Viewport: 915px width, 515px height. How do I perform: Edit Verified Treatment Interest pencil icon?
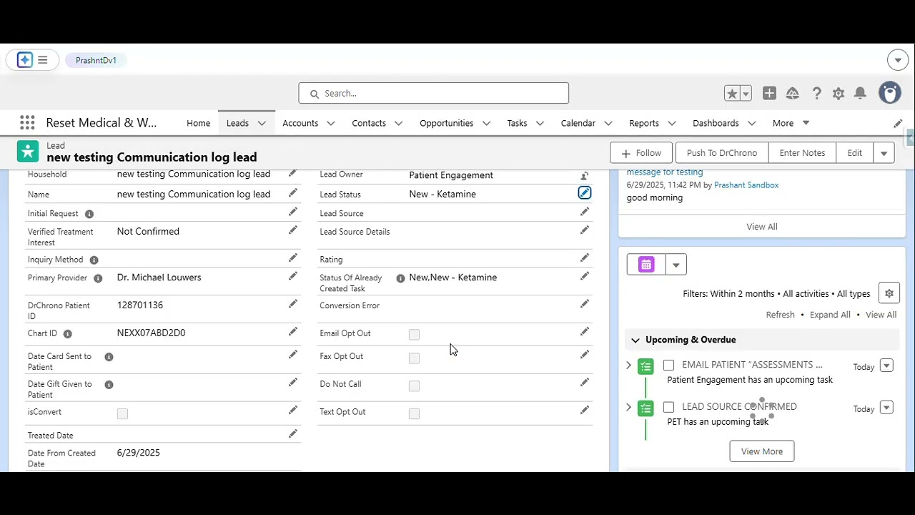click(292, 230)
